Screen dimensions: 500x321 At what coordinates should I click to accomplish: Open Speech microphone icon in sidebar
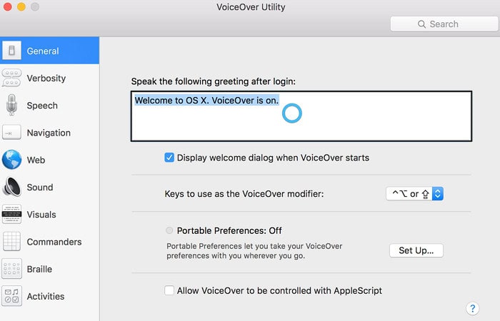tap(11, 105)
